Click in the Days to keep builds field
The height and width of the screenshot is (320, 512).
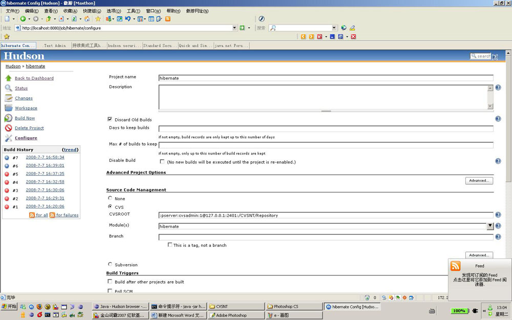tap(326, 129)
